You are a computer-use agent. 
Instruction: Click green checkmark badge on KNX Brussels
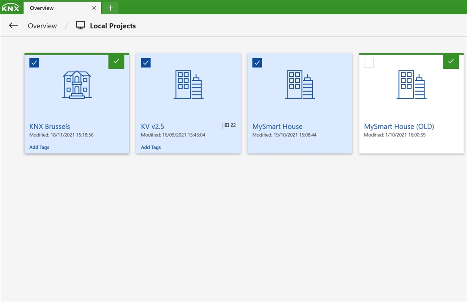coord(116,61)
